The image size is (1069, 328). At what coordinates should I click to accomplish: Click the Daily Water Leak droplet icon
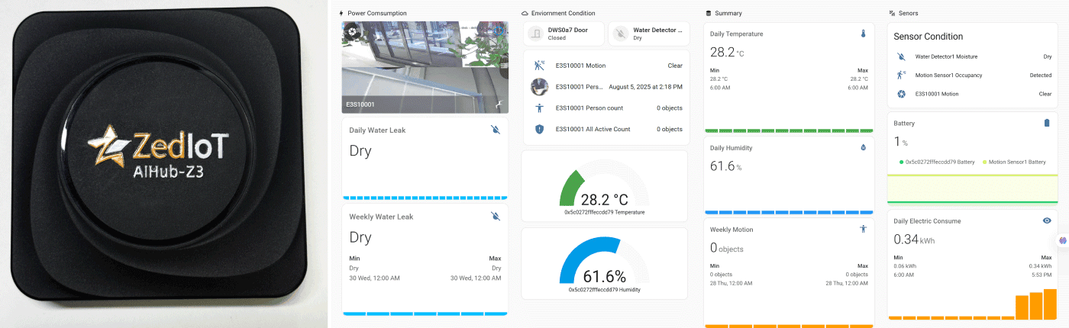(x=496, y=130)
